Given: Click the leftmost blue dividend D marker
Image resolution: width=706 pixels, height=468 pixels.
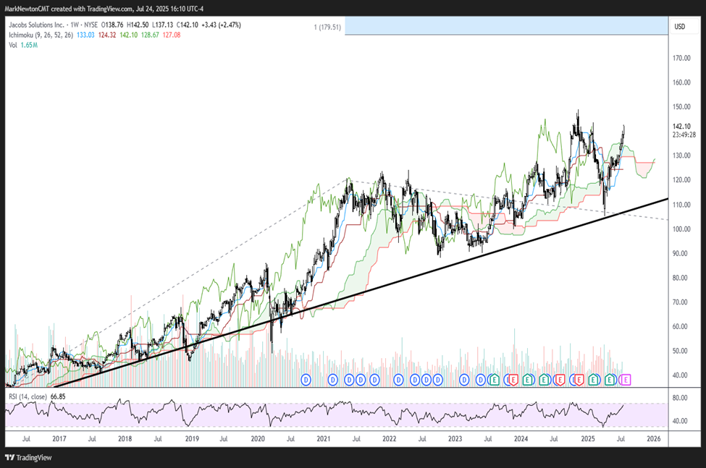Looking at the screenshot, I should pos(306,379).
